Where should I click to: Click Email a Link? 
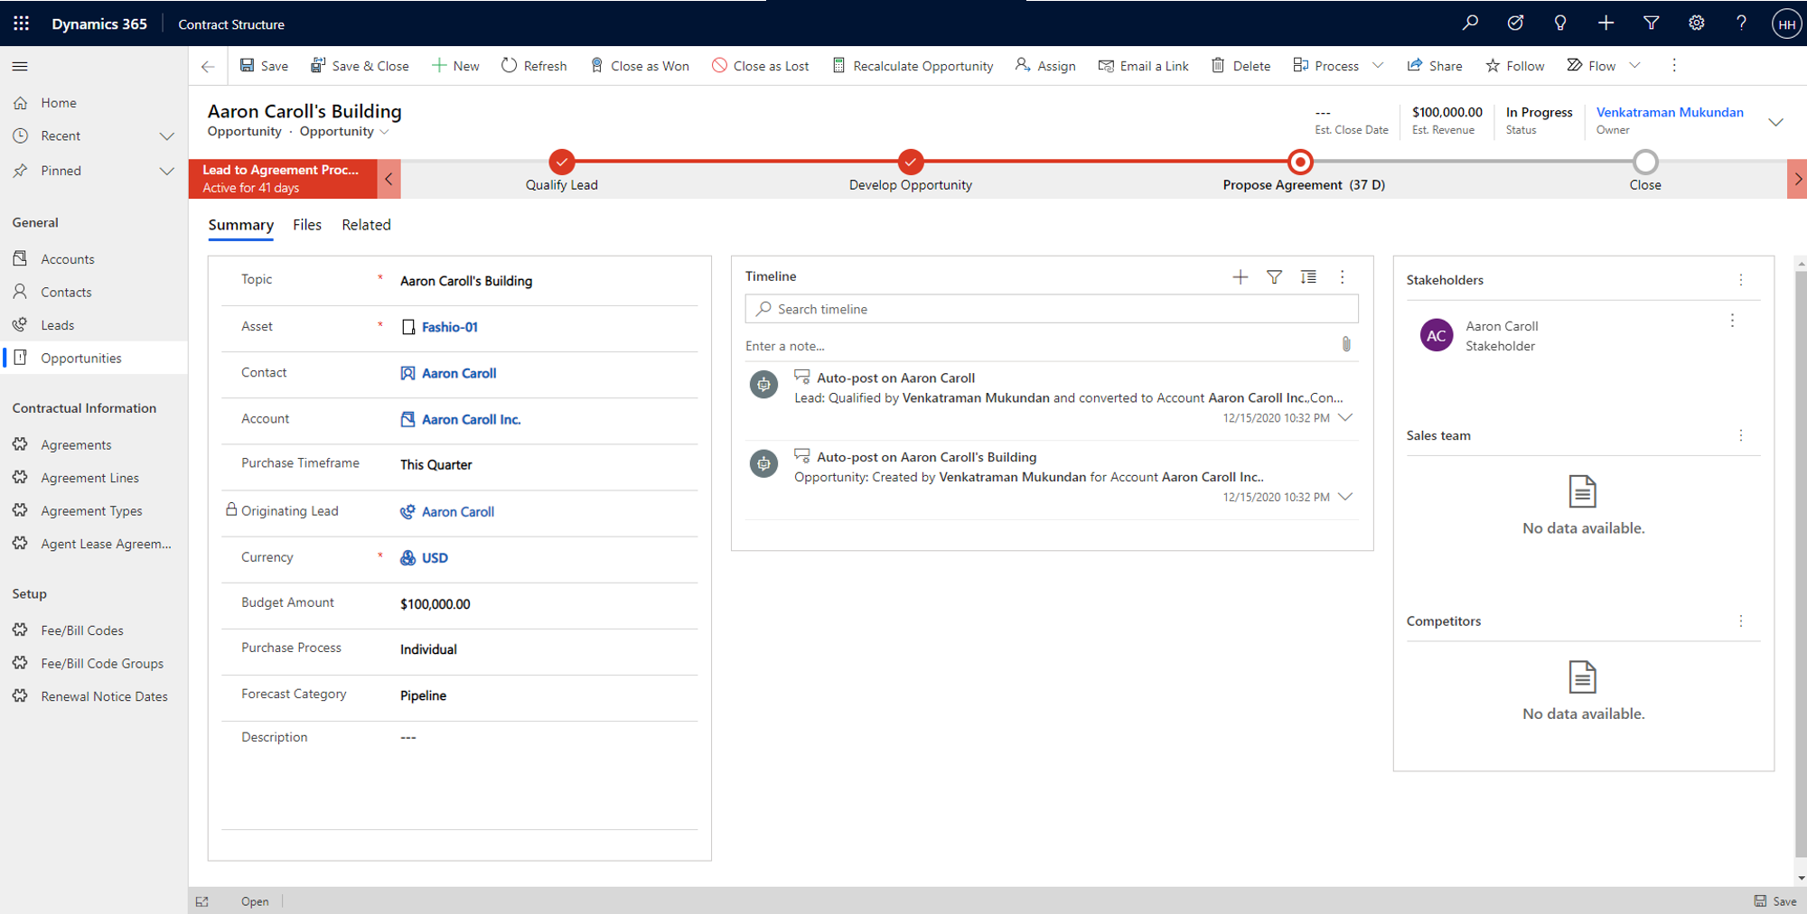[x=1143, y=66]
